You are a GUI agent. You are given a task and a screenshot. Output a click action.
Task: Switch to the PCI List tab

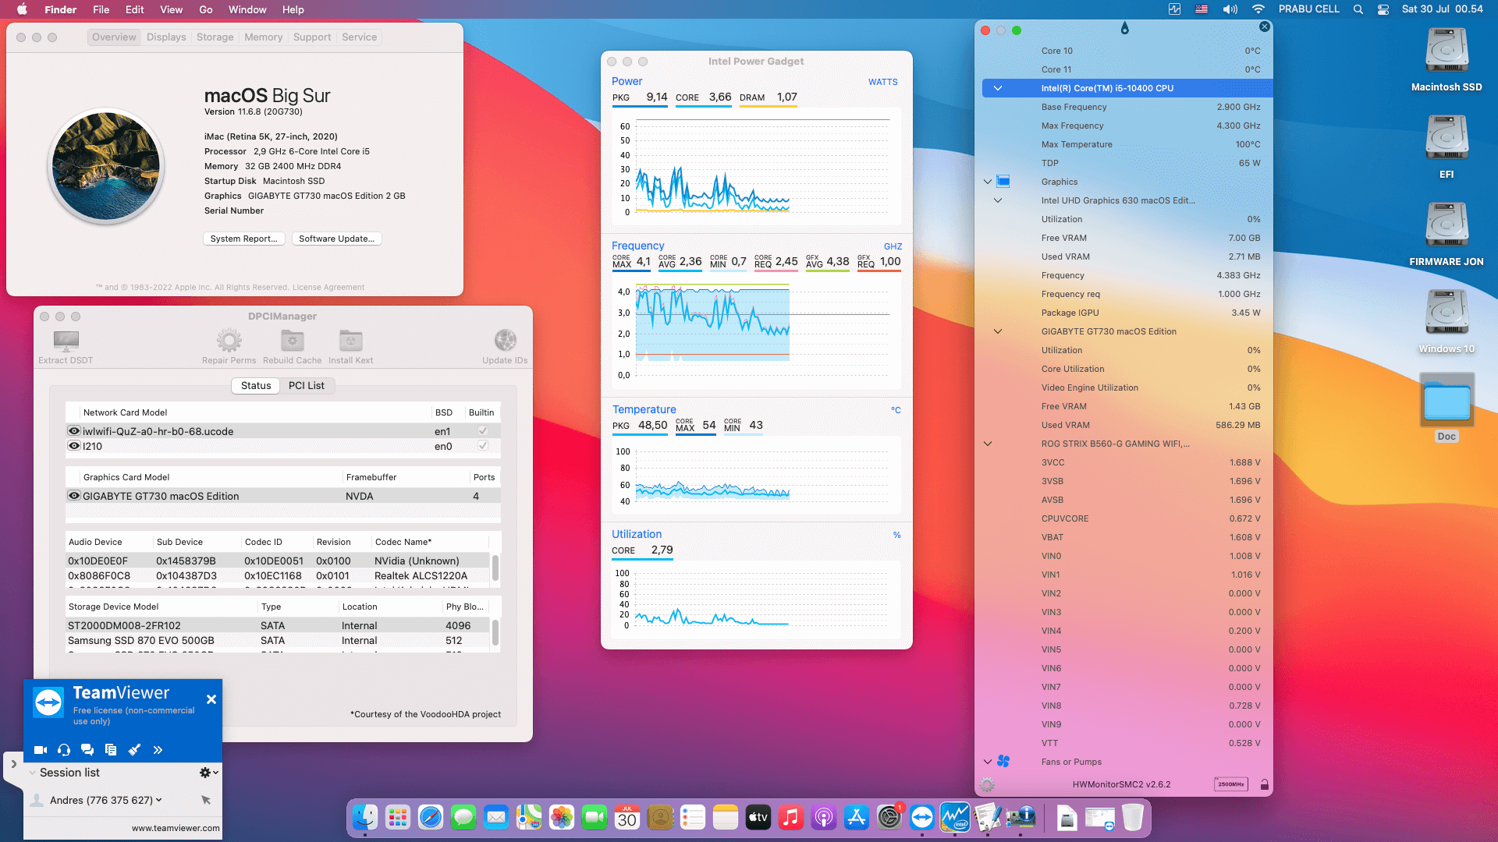point(306,385)
